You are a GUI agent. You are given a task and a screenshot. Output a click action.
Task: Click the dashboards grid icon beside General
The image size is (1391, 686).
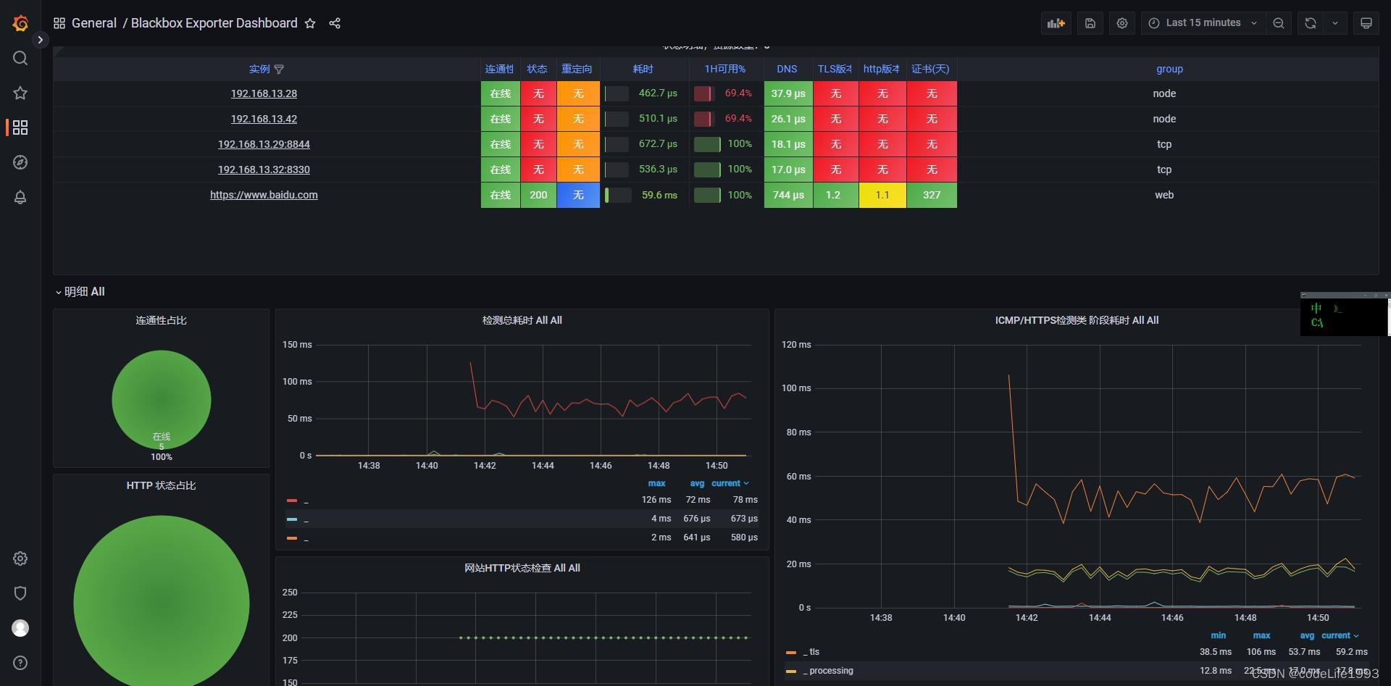coord(59,23)
